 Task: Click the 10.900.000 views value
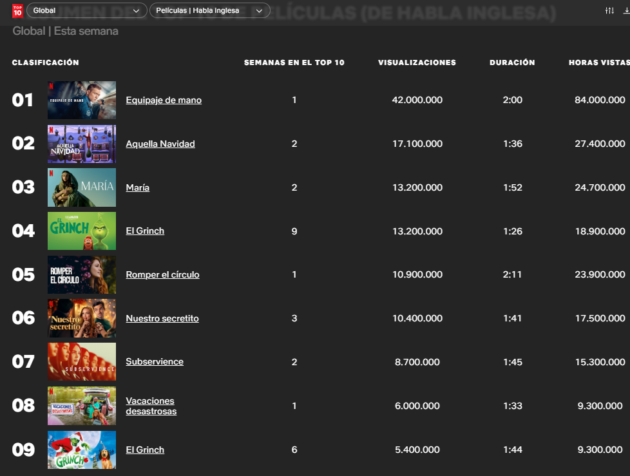click(417, 275)
